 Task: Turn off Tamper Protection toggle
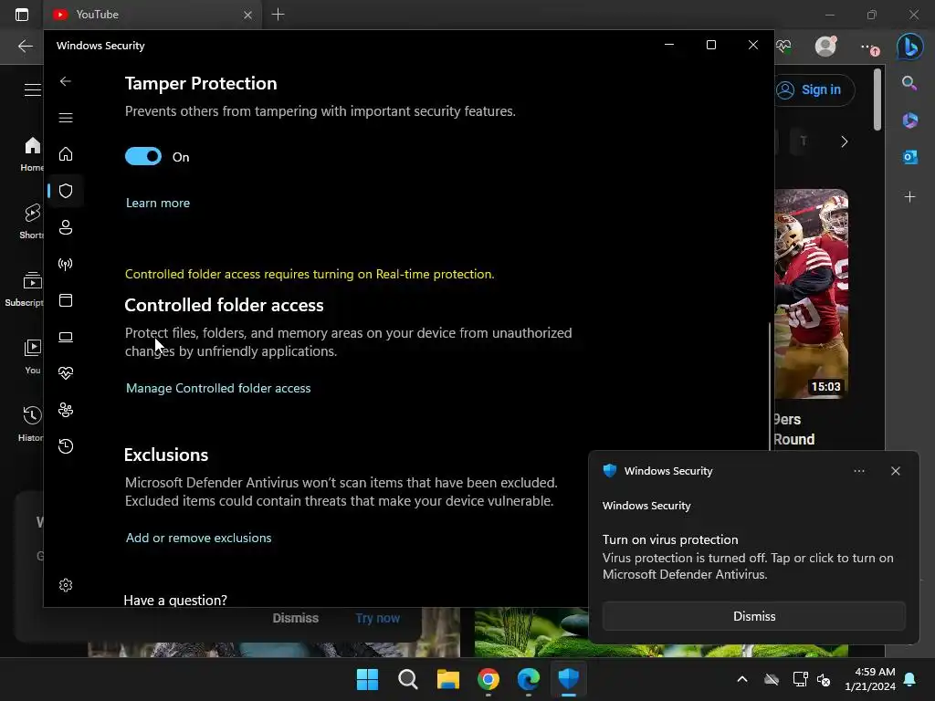143,156
